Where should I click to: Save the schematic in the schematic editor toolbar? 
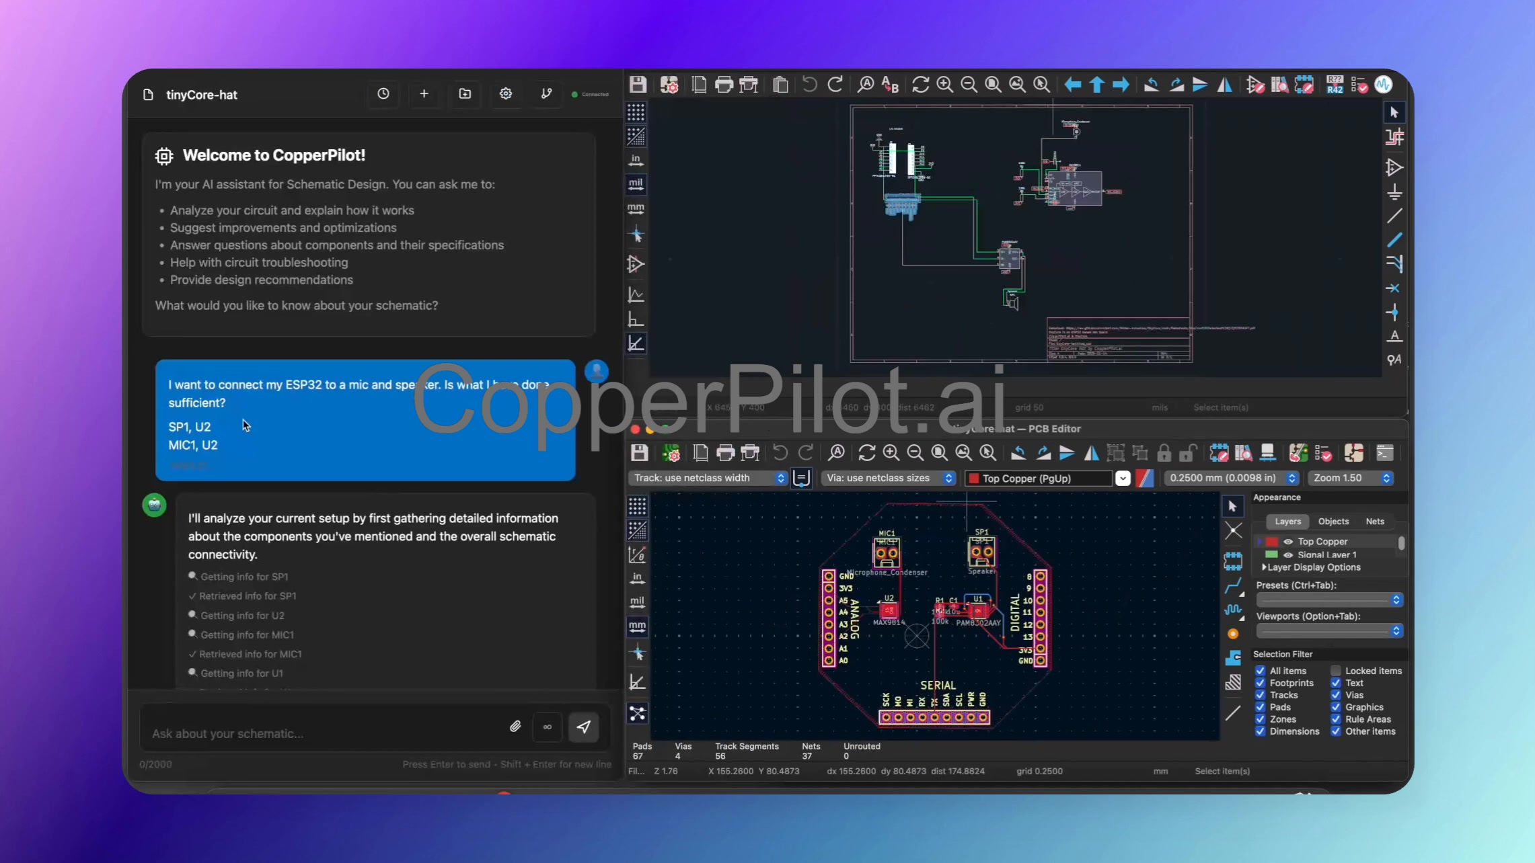pyautogui.click(x=638, y=85)
